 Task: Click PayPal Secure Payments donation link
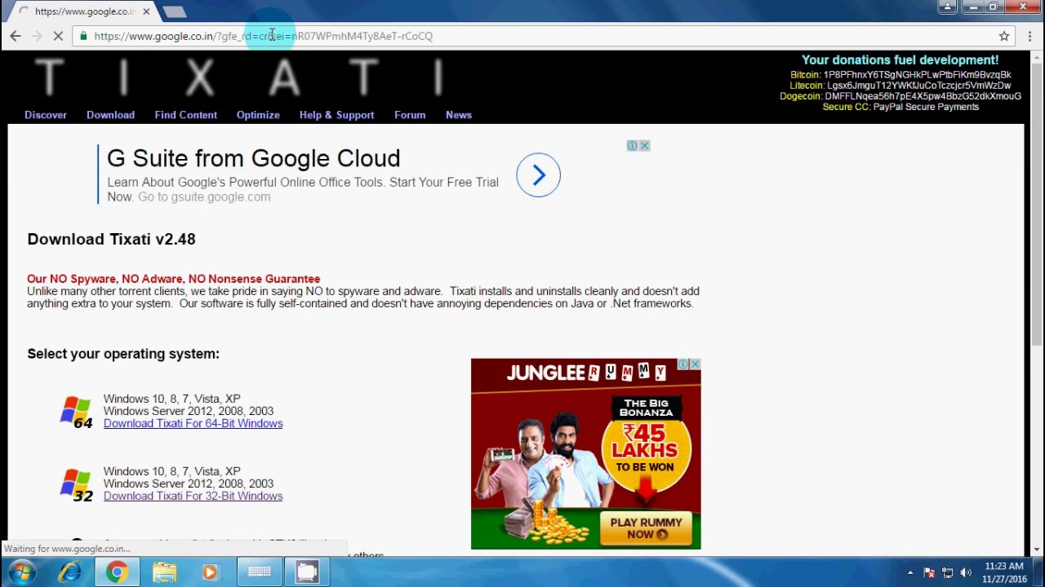[x=926, y=107]
